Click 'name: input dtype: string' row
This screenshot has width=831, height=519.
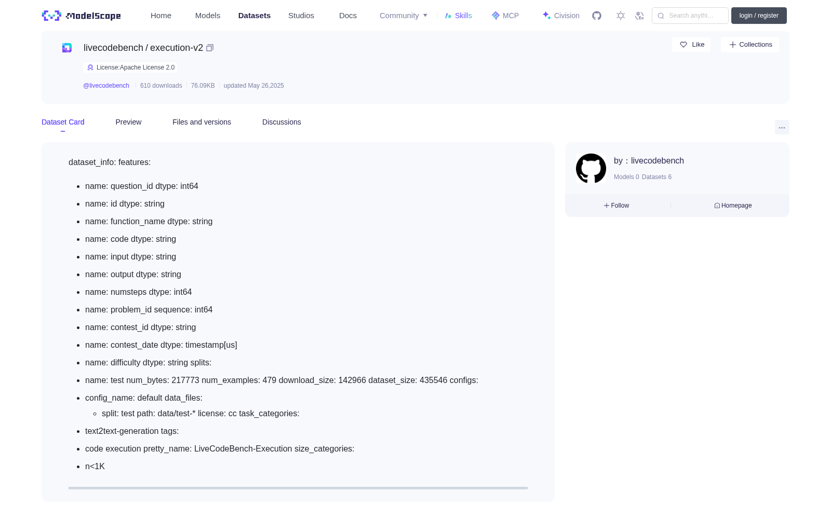(130, 257)
